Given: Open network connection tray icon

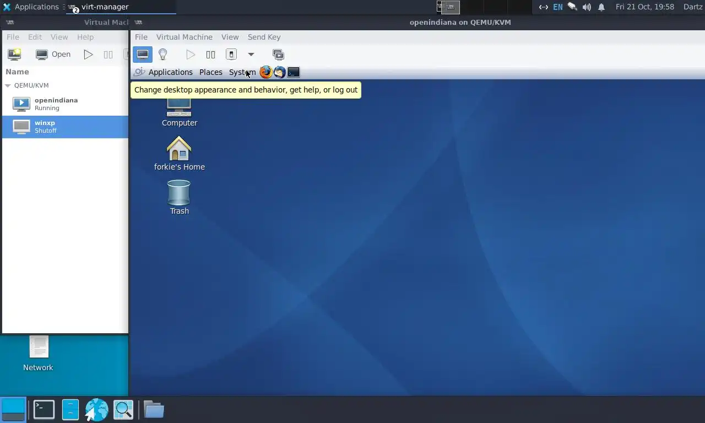Looking at the screenshot, I should click(544, 7).
